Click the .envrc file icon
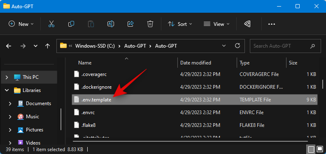The width and height of the screenshot is (326, 154). pos(77,113)
